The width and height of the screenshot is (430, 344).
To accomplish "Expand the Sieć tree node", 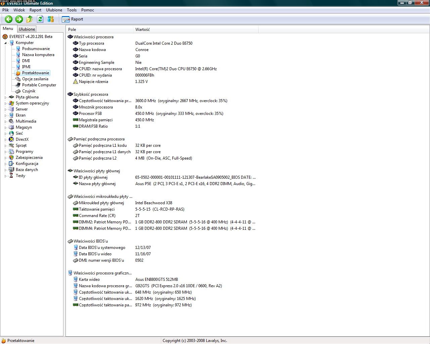I will click(5, 134).
